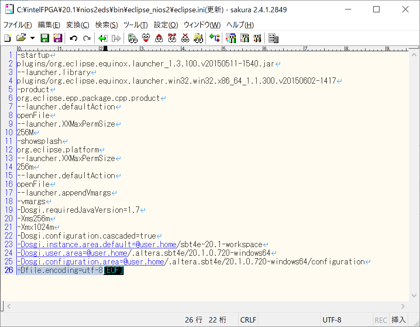Click 'org.eclipse.platform' on line 12
This screenshot has width=420, height=327.
click(58, 150)
